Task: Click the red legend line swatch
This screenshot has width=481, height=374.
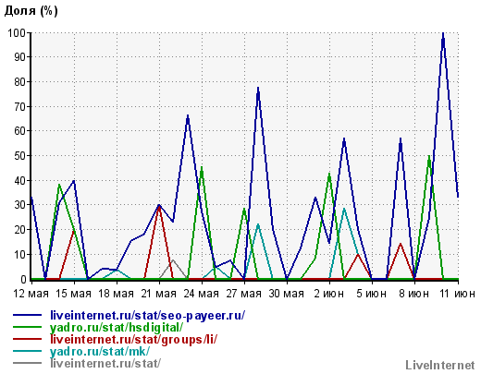Action: point(27,339)
